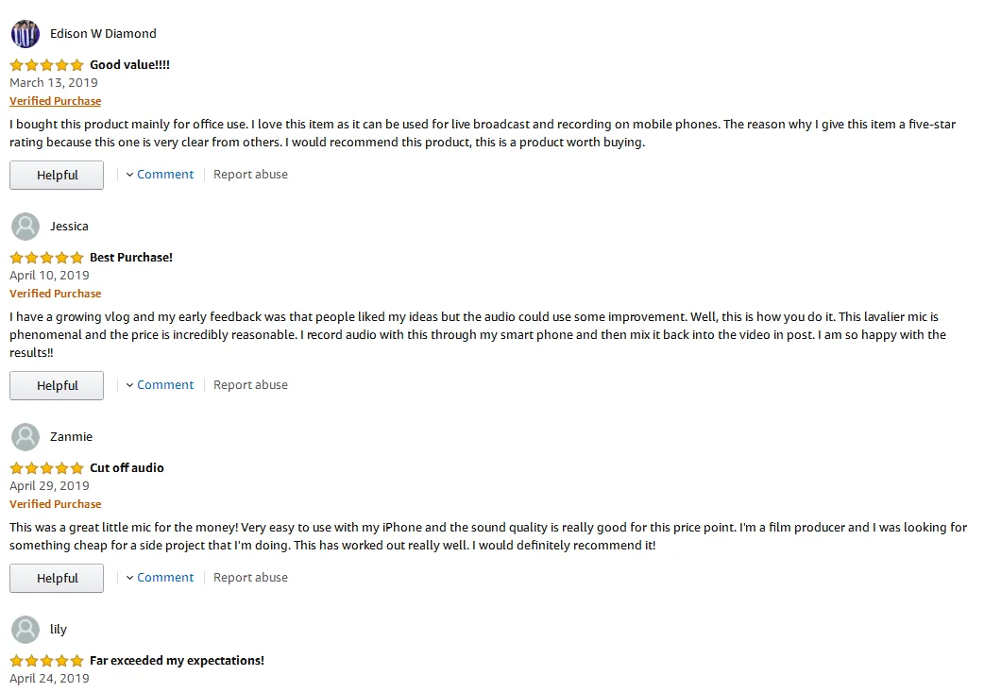Mark Edison W Diamond's review as Helpful
The width and height of the screenshot is (1001, 692).
[57, 176]
